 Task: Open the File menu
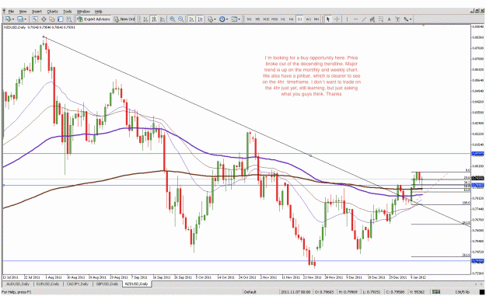[x=11, y=12]
